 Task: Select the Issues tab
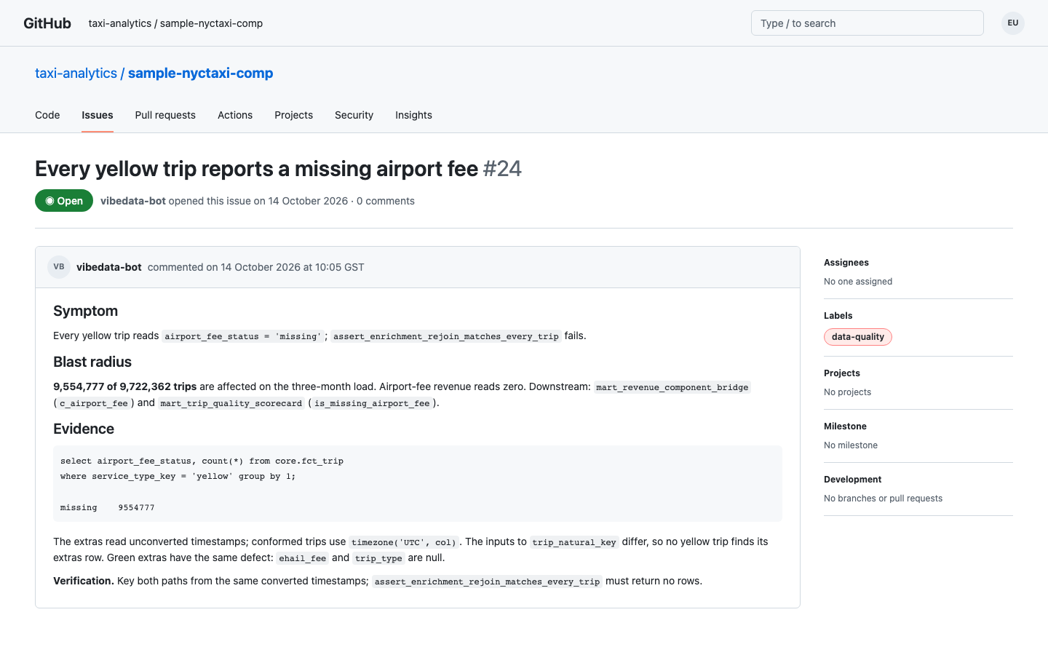[98, 115]
